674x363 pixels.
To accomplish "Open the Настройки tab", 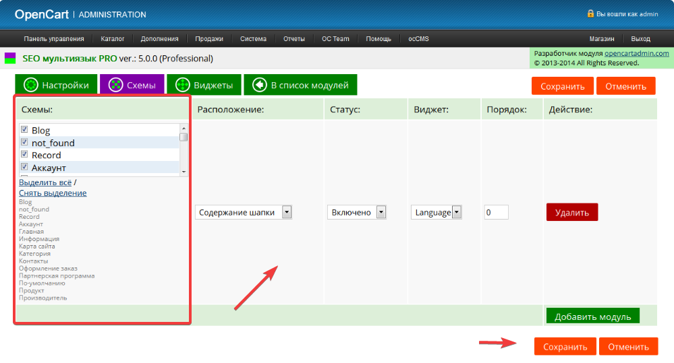I will pyautogui.click(x=56, y=85).
